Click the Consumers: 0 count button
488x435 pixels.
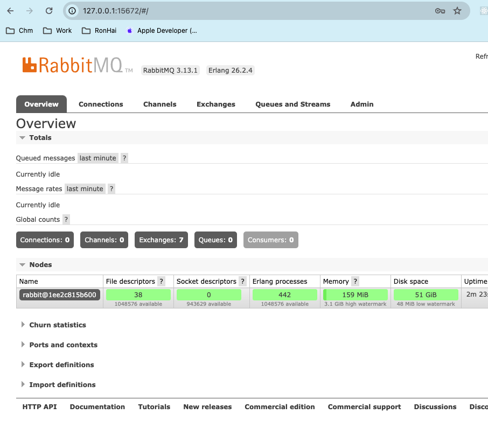click(271, 240)
